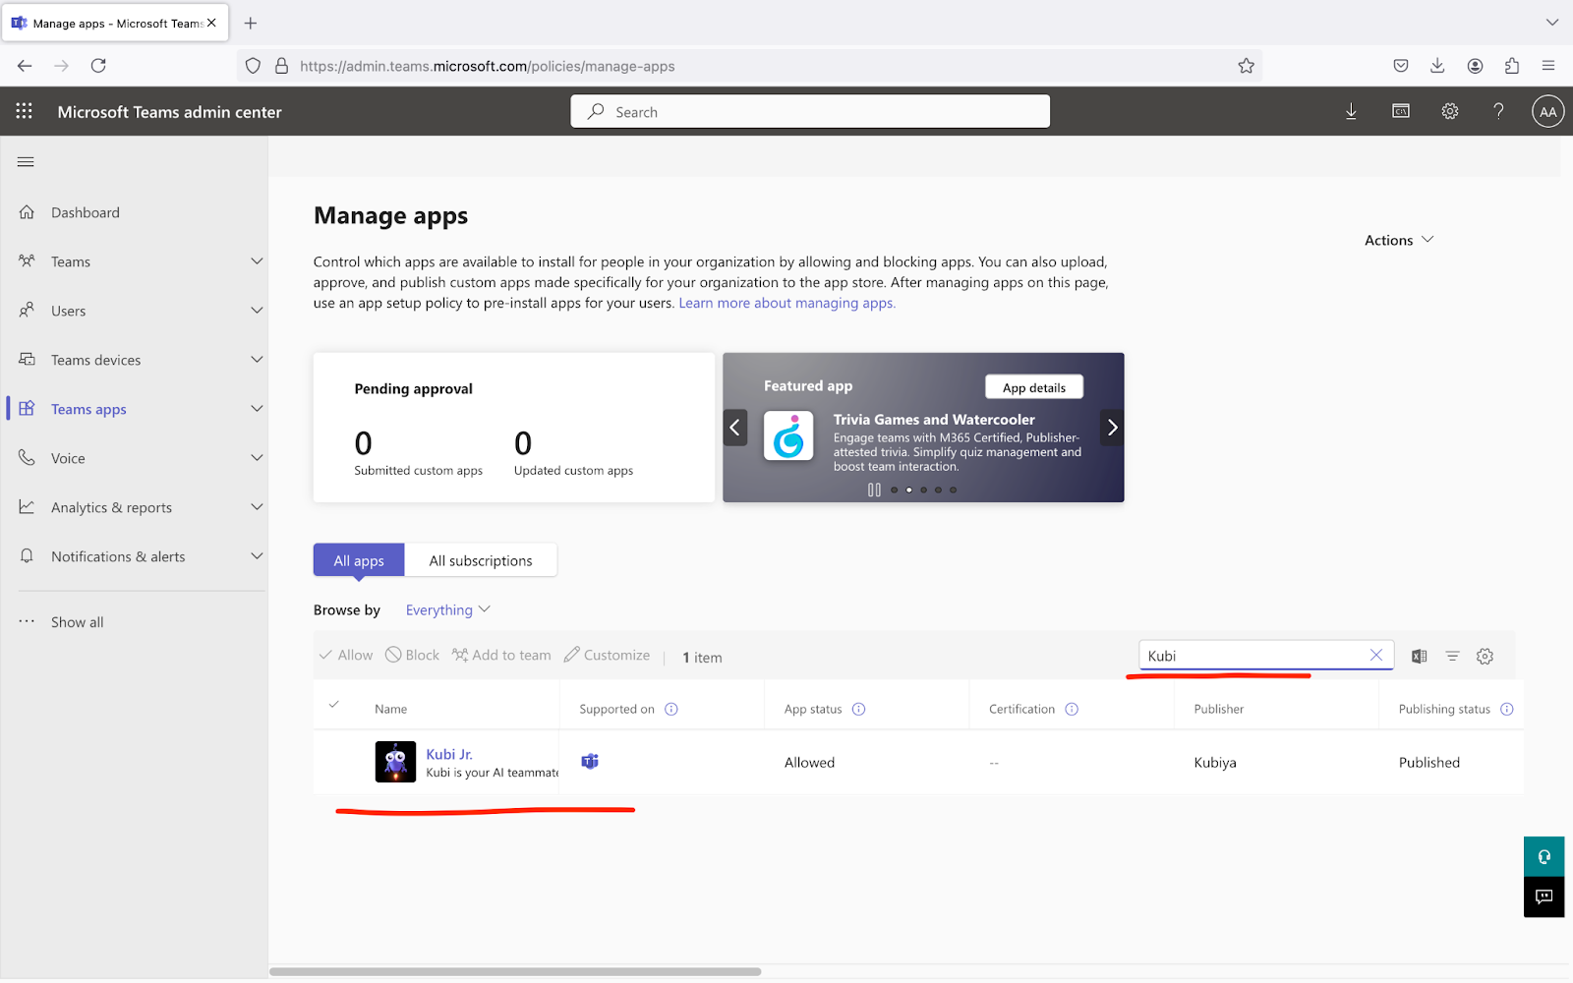Click the Teams devices sidebar icon

click(27, 360)
